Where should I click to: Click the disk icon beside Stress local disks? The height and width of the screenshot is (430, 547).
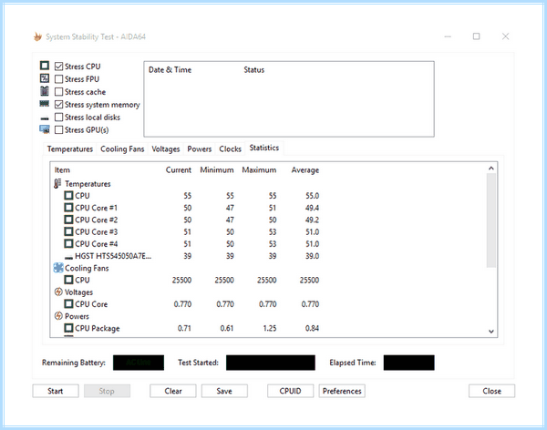point(45,118)
